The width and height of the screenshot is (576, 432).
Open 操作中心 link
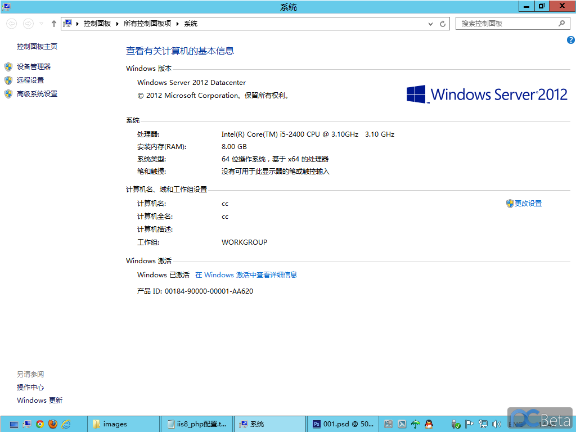click(30, 388)
